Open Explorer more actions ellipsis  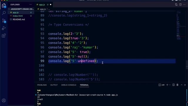tap(31, 5)
